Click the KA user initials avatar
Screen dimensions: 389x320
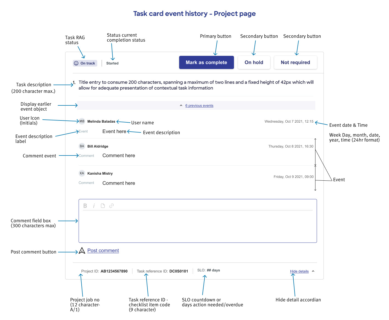[82, 173]
